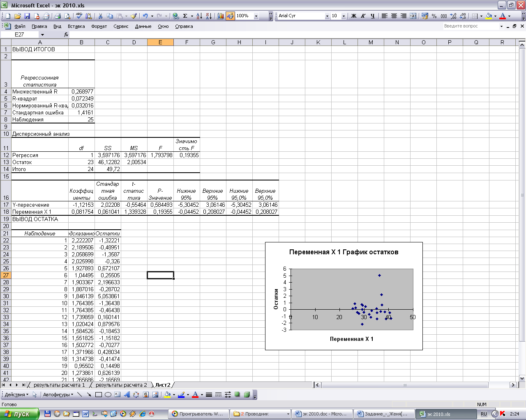This screenshot has width=526, height=420.
Task: Click the Save icon in the toolbar
Action: [27, 16]
